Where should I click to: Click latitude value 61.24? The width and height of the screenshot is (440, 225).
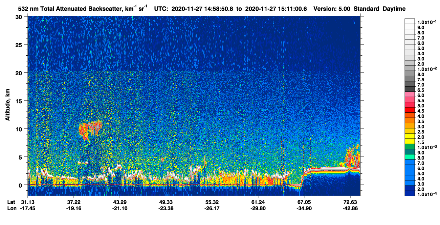pyautogui.click(x=258, y=202)
